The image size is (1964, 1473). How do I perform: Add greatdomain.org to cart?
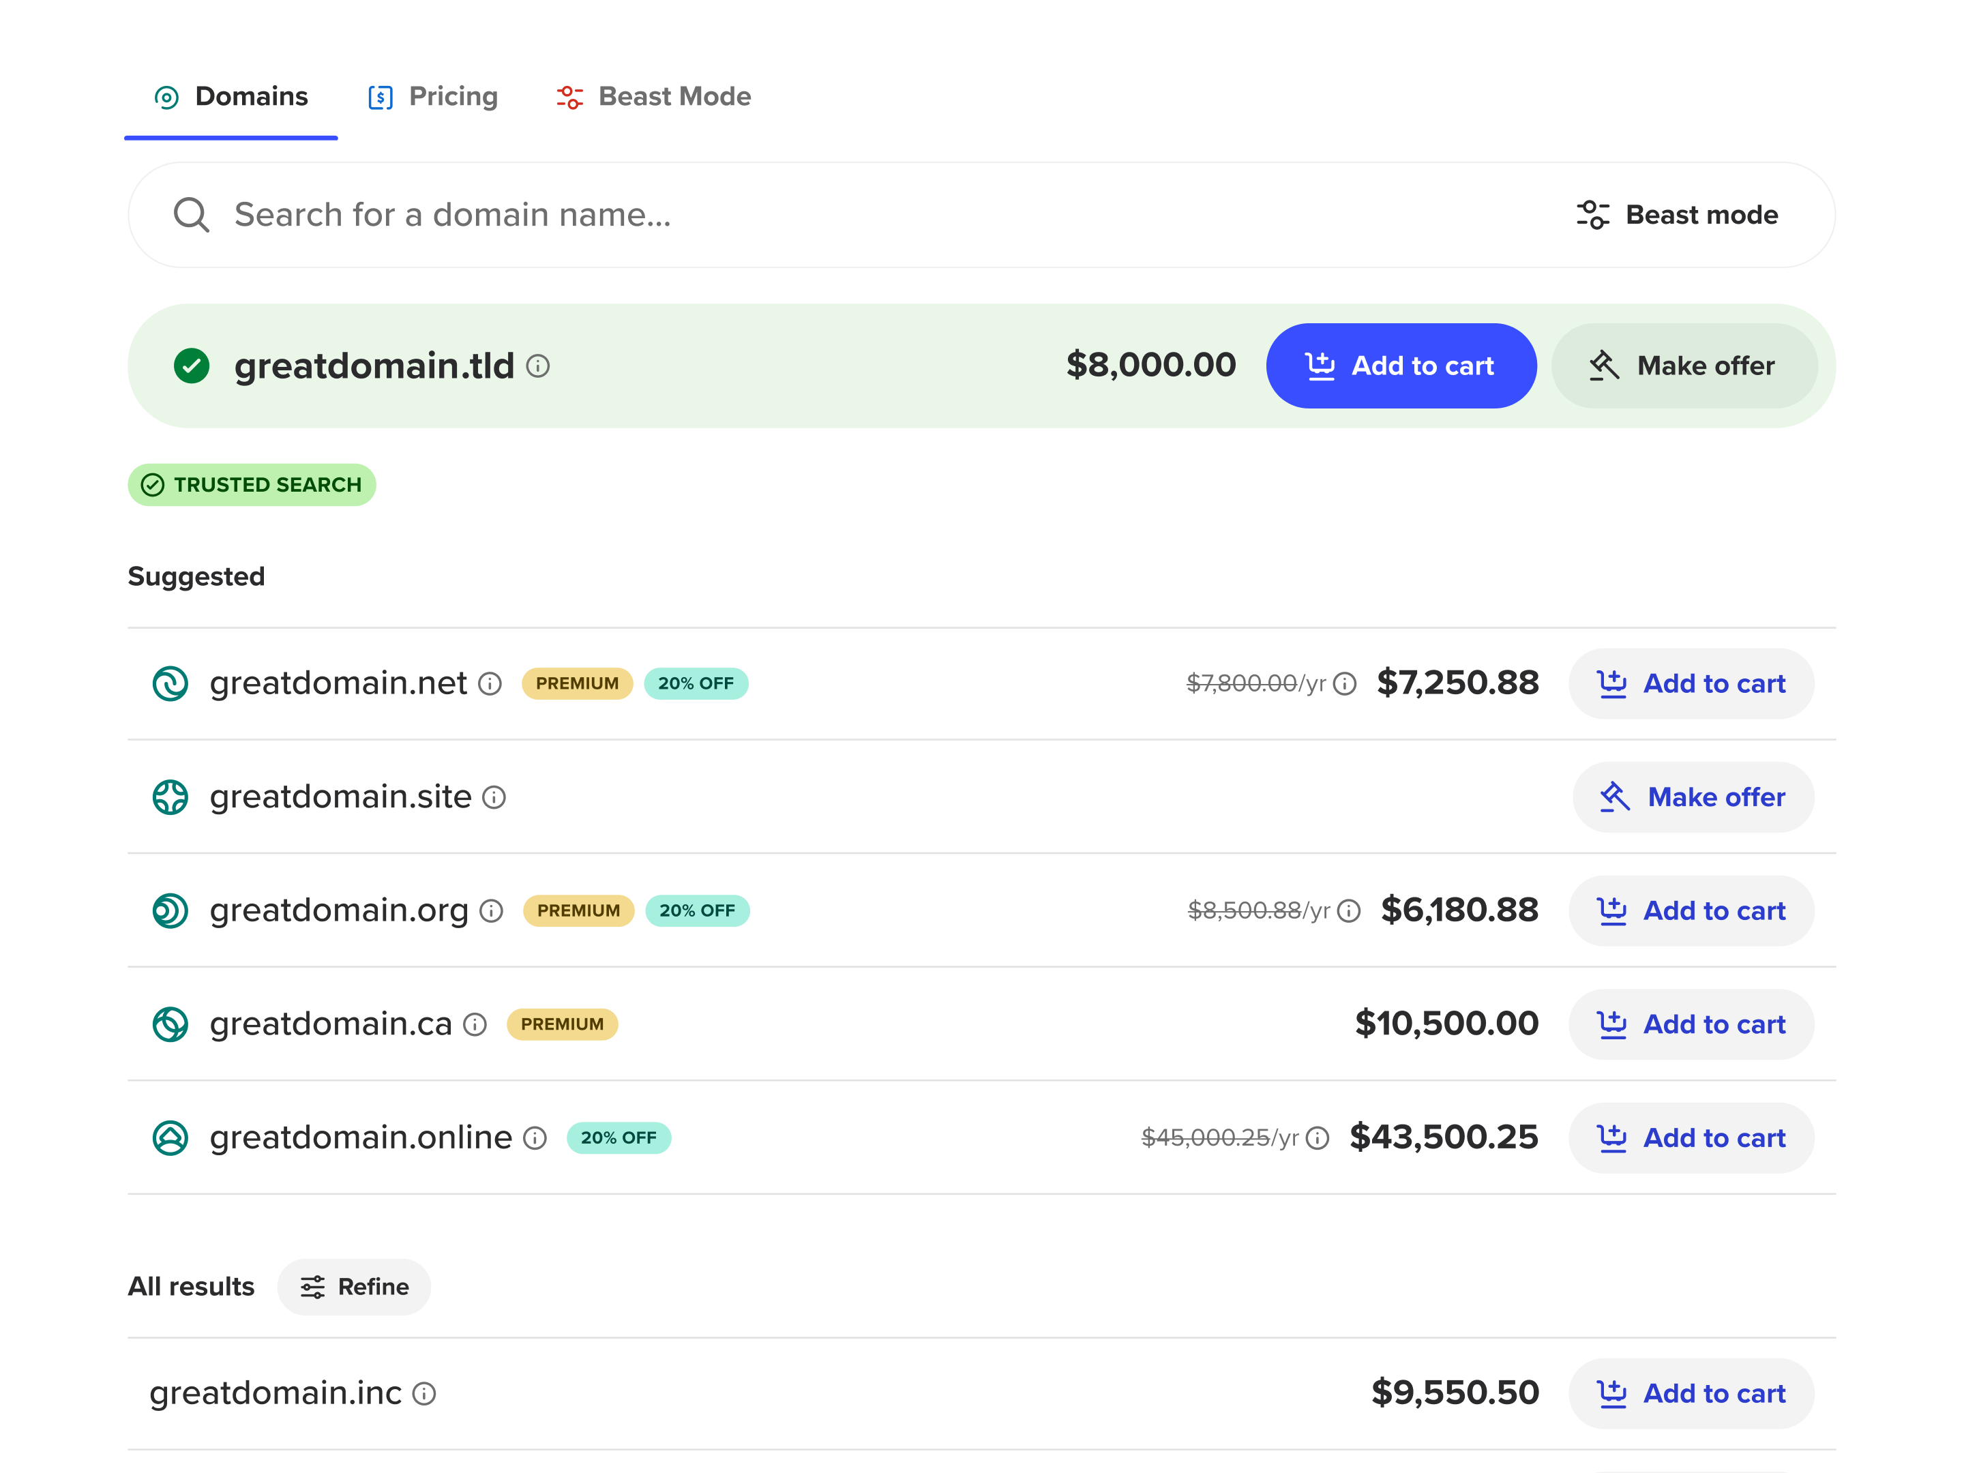(x=1691, y=911)
